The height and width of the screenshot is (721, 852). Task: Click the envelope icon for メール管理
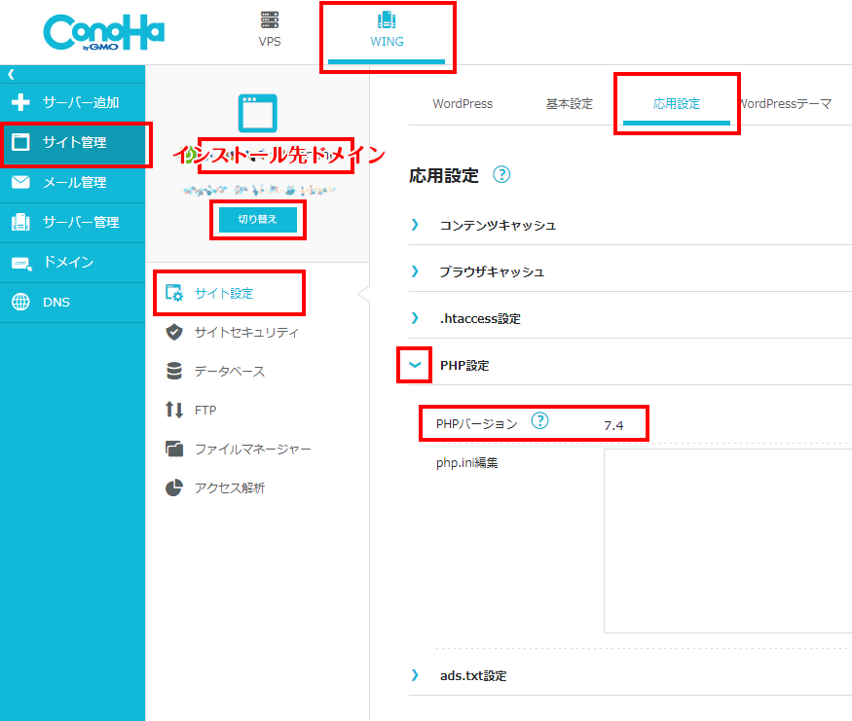point(20,182)
